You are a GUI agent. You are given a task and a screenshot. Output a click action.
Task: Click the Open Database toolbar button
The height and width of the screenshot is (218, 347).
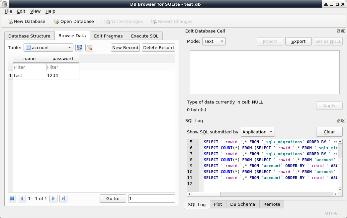click(74, 22)
